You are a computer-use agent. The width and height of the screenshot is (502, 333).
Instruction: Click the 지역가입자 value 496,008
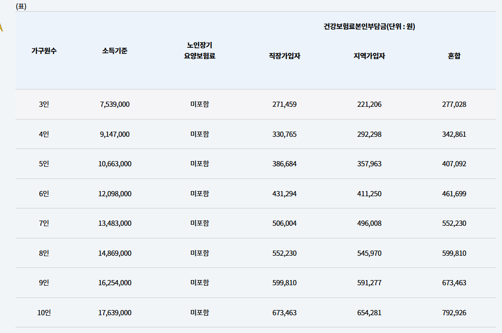[368, 223]
